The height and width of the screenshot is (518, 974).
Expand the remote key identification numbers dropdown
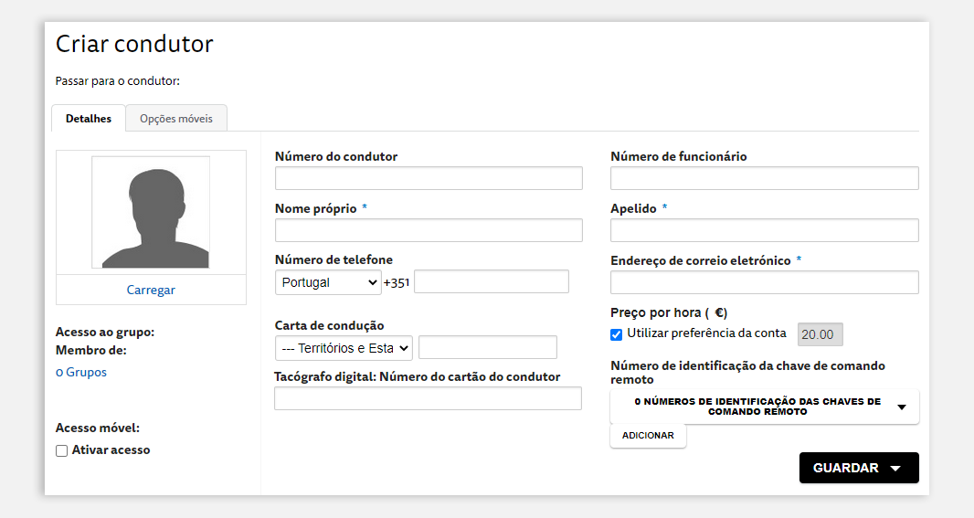coord(765,407)
